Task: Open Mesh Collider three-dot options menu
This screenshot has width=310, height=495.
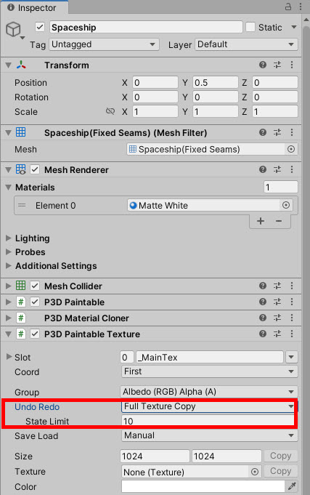Action: coord(292,286)
